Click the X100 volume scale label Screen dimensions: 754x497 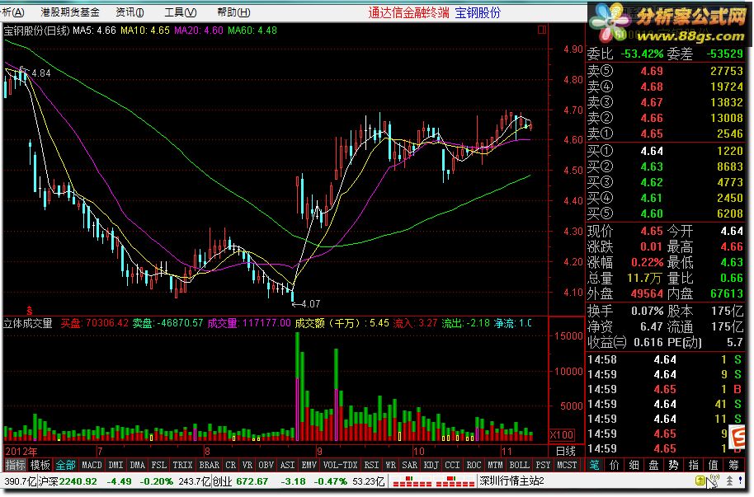[x=562, y=435]
